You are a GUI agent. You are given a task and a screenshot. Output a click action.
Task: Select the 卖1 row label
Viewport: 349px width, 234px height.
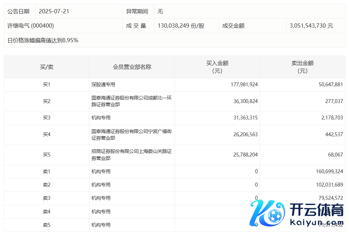click(x=46, y=171)
